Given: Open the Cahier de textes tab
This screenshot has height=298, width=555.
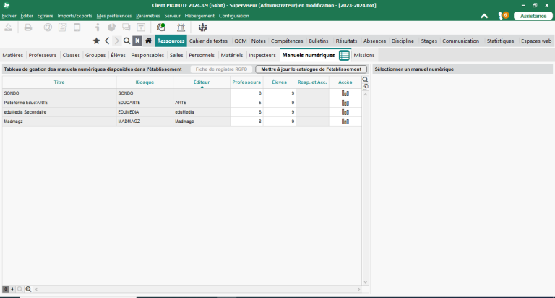Looking at the screenshot, I should pyautogui.click(x=208, y=41).
